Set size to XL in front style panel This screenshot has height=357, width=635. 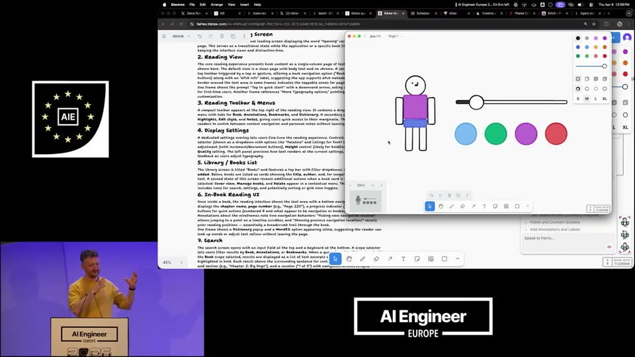click(x=605, y=99)
